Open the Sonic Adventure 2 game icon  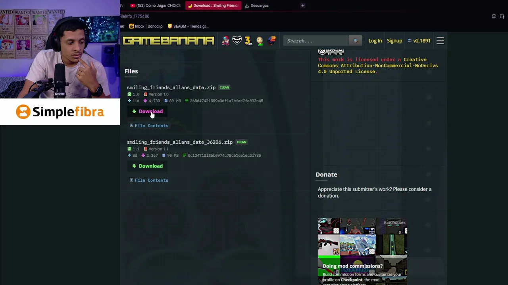271,41
